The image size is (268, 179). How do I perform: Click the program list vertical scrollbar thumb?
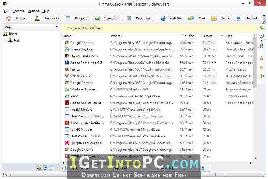[x=255, y=63]
